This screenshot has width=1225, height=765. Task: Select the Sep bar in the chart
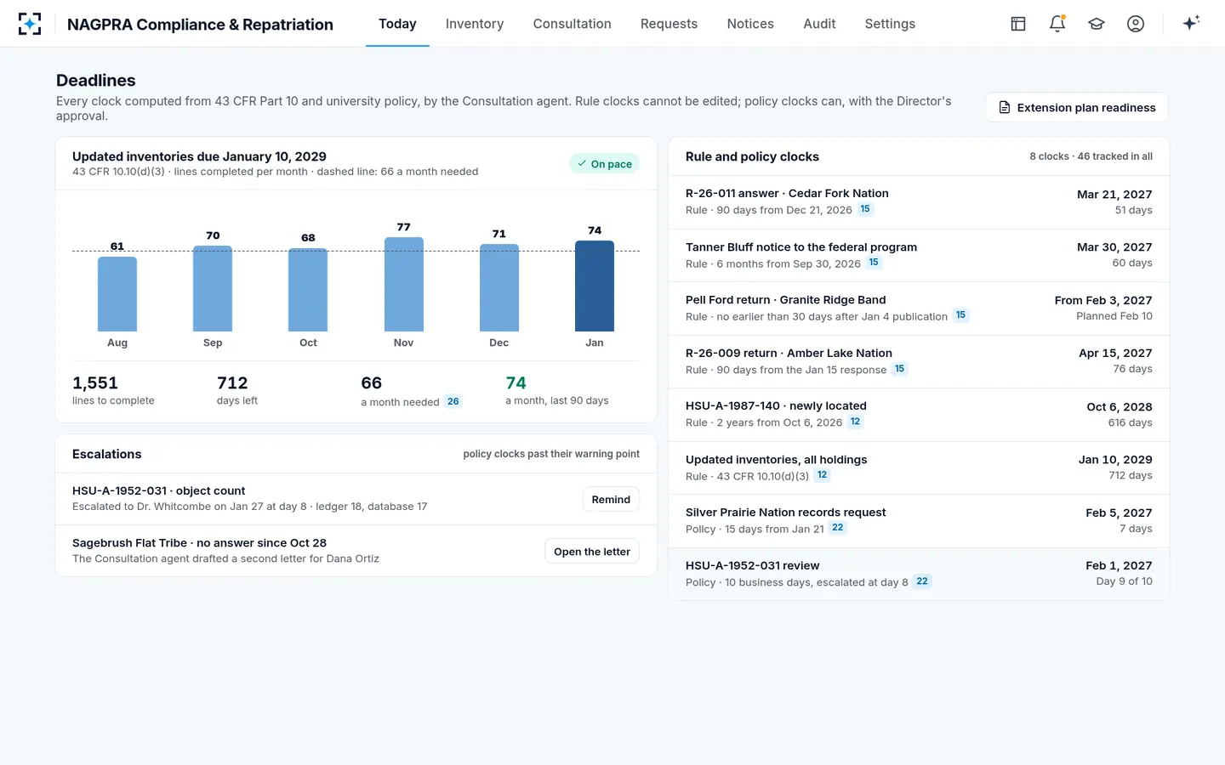(x=213, y=288)
